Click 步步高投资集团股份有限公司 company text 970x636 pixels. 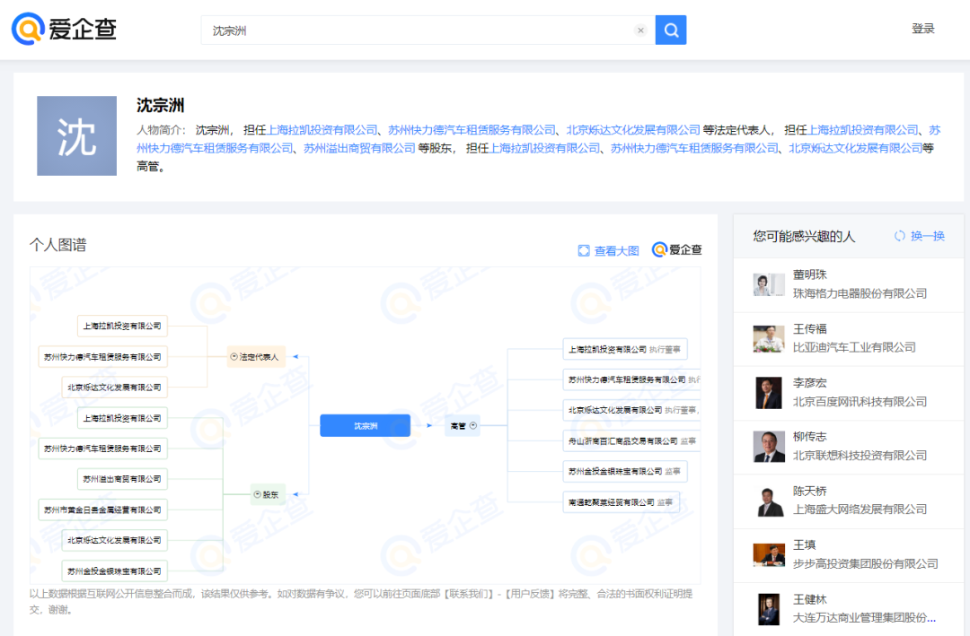pos(866,563)
